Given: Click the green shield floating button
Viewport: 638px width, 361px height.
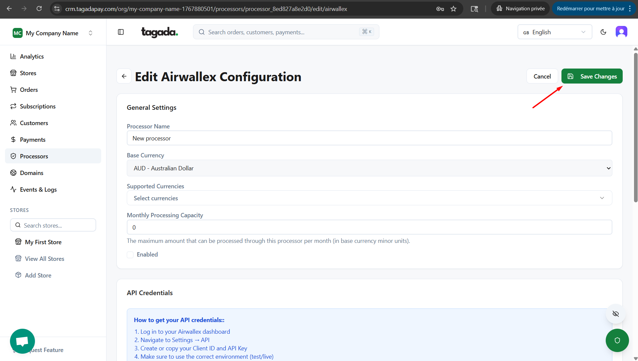Looking at the screenshot, I should point(617,340).
